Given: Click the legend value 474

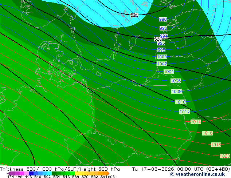Looking at the screenshot, I should [11, 177].
